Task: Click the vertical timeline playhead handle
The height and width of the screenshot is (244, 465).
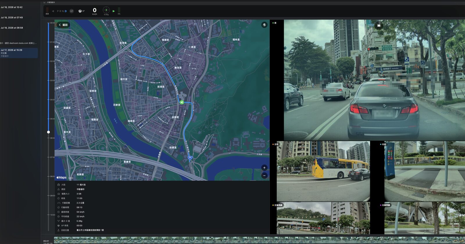Action: (x=49, y=132)
